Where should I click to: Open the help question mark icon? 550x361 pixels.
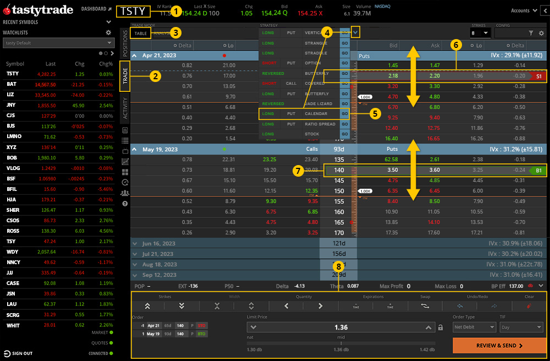[x=125, y=204]
